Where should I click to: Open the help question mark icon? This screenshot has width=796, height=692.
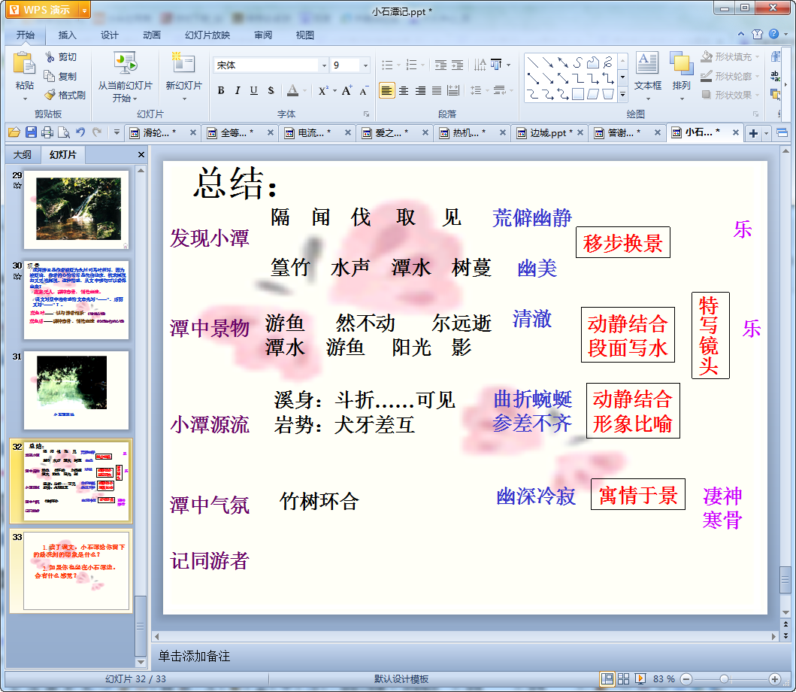click(773, 34)
